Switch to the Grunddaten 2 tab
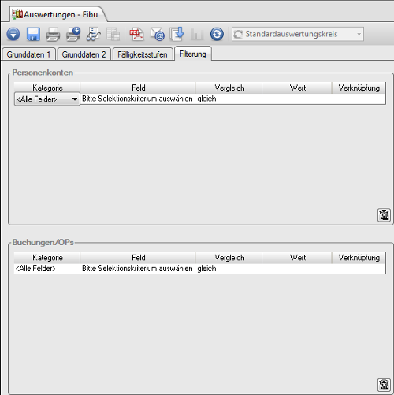This screenshot has height=395, width=394. tap(84, 54)
